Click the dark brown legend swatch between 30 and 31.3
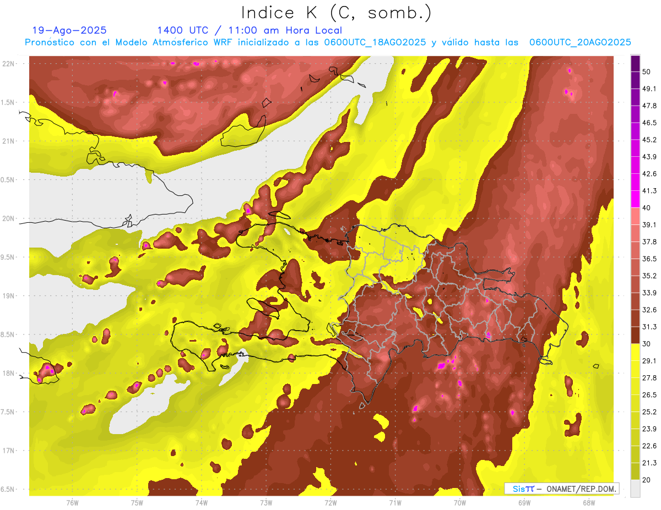 (635, 335)
